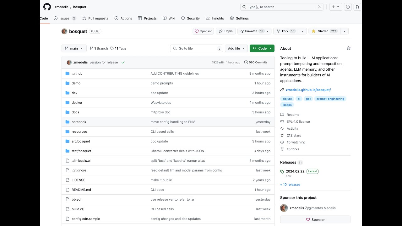Click the notebook folder icon
Image resolution: width=402 pixels, height=226 pixels.
pyautogui.click(x=67, y=122)
